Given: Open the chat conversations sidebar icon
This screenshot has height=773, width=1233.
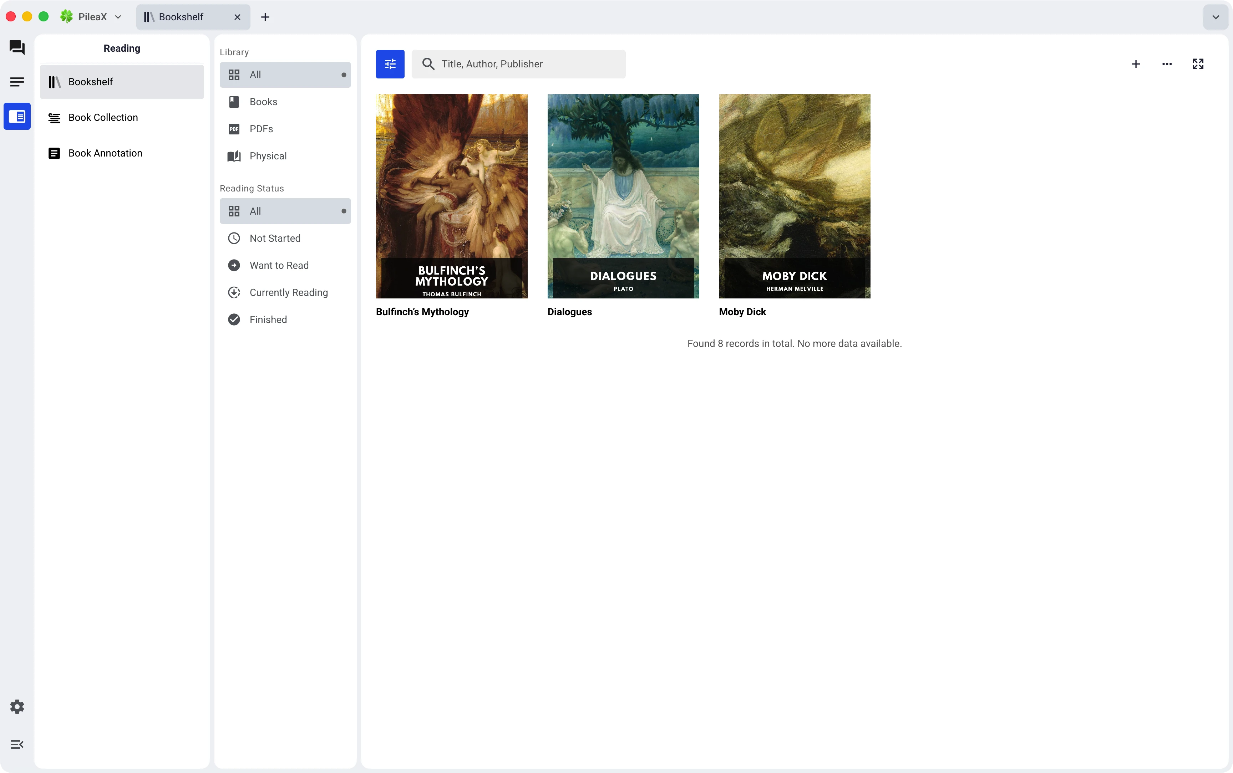Looking at the screenshot, I should (x=17, y=47).
